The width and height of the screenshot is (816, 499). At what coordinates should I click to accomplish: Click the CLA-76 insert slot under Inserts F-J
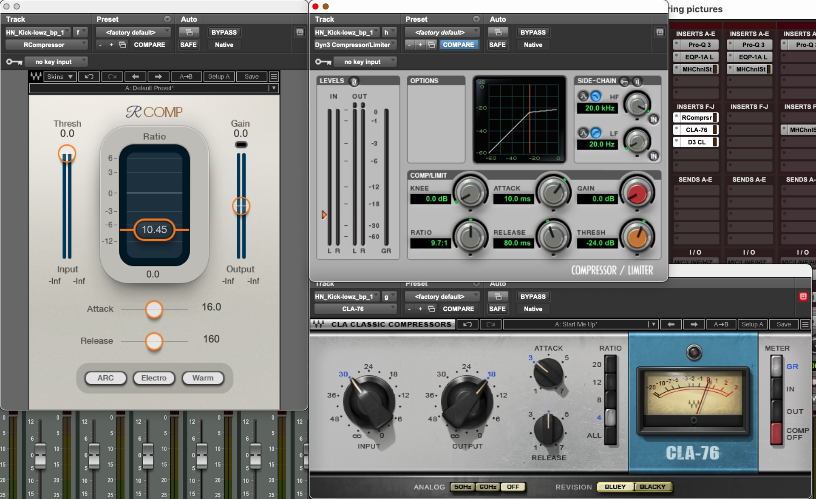(x=695, y=130)
